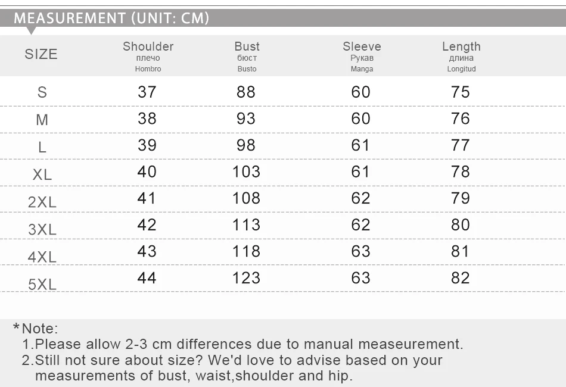This screenshot has width=566, height=387.
Task: Click the note about 2-3 cm differences
Action: tap(242, 344)
